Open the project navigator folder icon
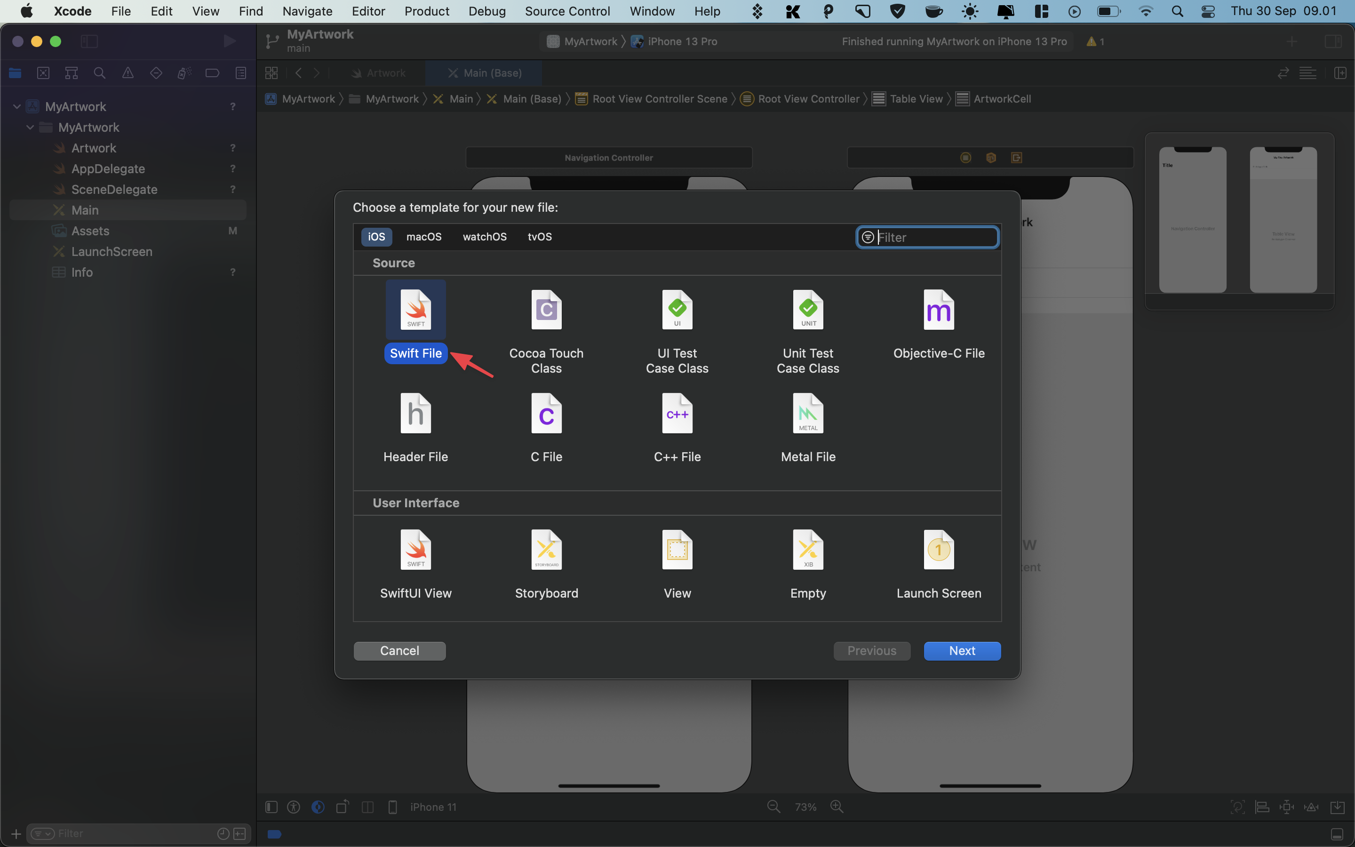 point(15,73)
